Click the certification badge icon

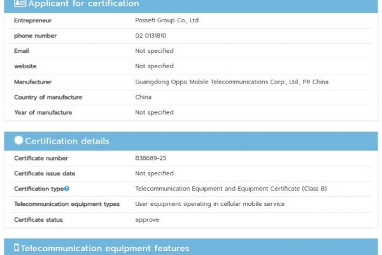pos(18,140)
